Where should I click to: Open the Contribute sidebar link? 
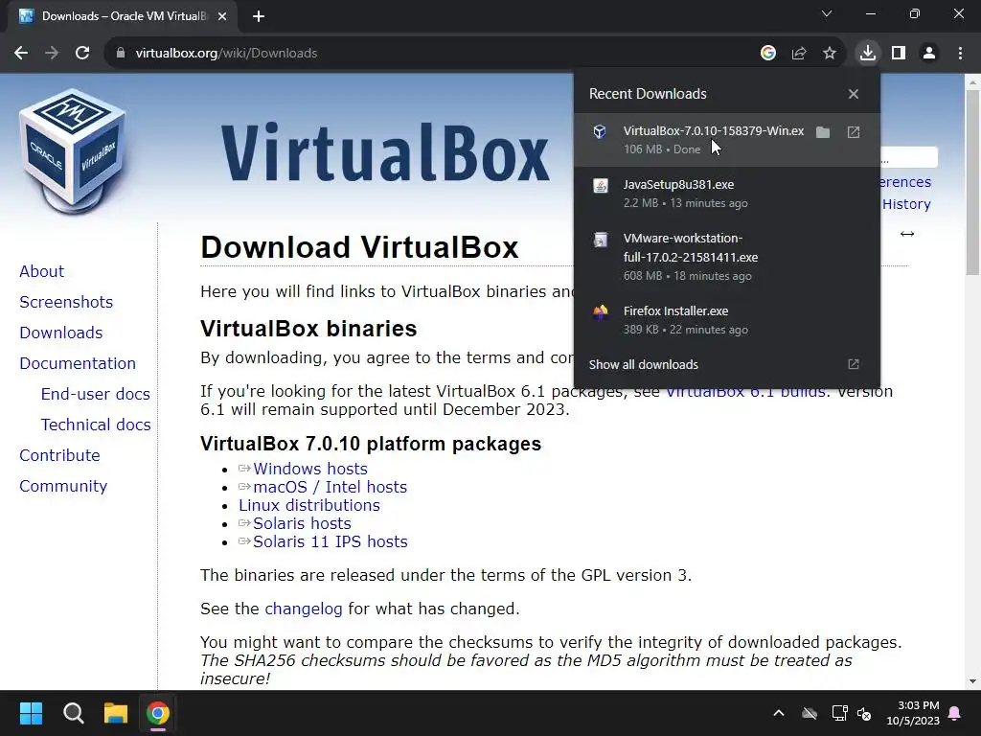coord(59,455)
